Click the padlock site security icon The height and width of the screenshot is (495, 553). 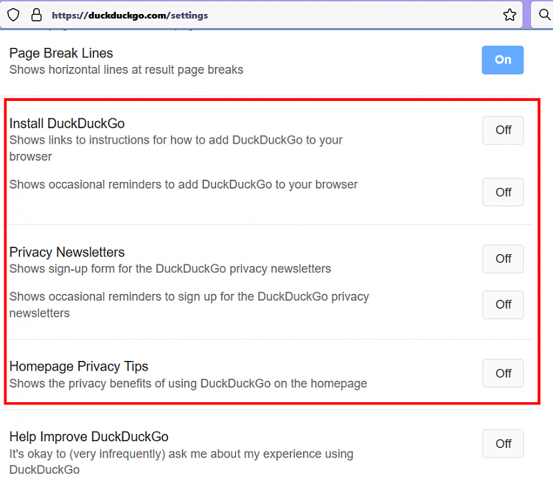(36, 15)
